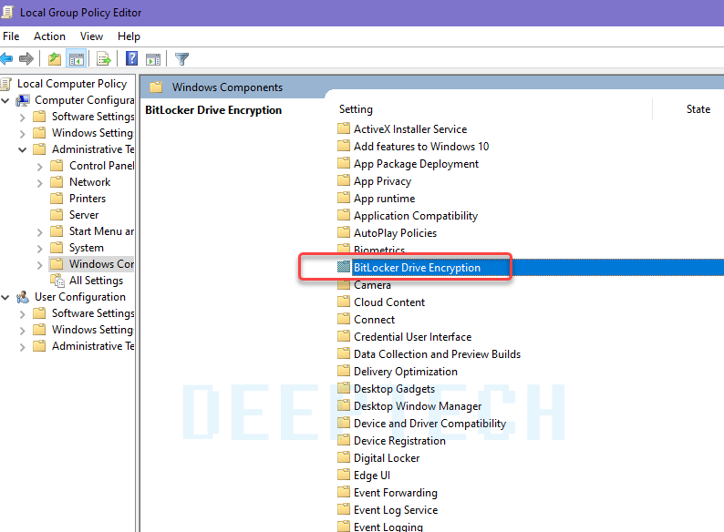
Task: Select the Camera entry
Action: pos(372,285)
